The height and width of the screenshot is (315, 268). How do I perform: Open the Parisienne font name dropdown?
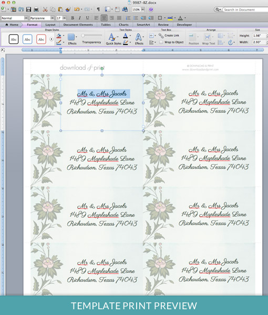(52, 18)
